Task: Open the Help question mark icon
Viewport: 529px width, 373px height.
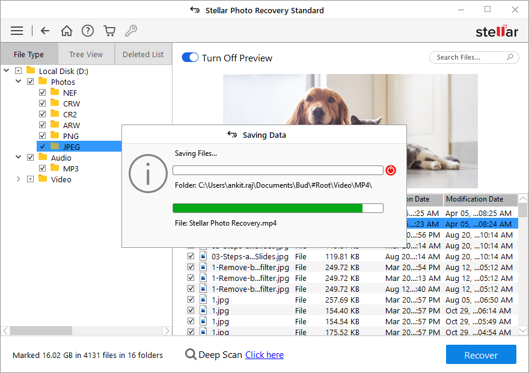Action: [88, 30]
